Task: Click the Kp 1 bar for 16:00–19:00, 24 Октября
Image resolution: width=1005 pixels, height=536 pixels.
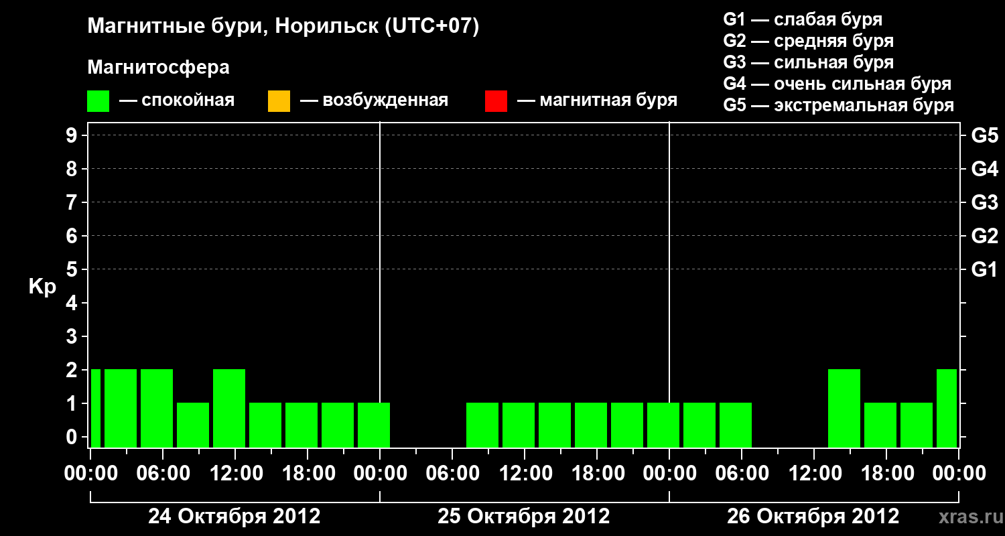Action: [301, 425]
